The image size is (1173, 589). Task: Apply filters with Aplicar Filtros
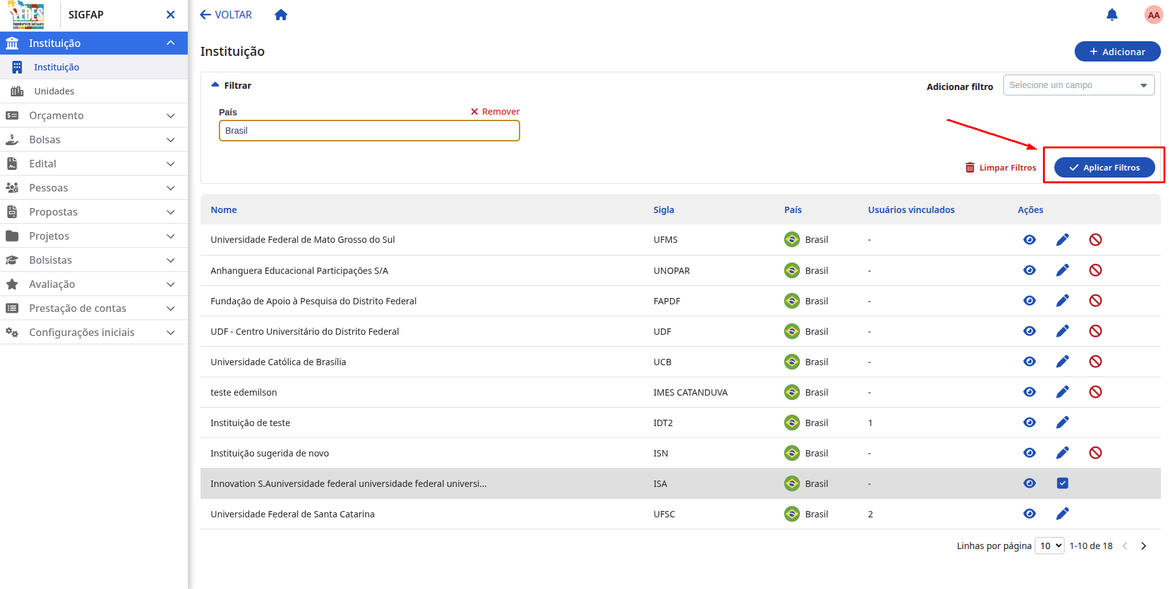(1104, 167)
